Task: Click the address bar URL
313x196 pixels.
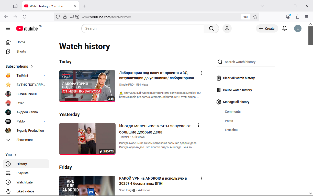Action: tap(106, 17)
